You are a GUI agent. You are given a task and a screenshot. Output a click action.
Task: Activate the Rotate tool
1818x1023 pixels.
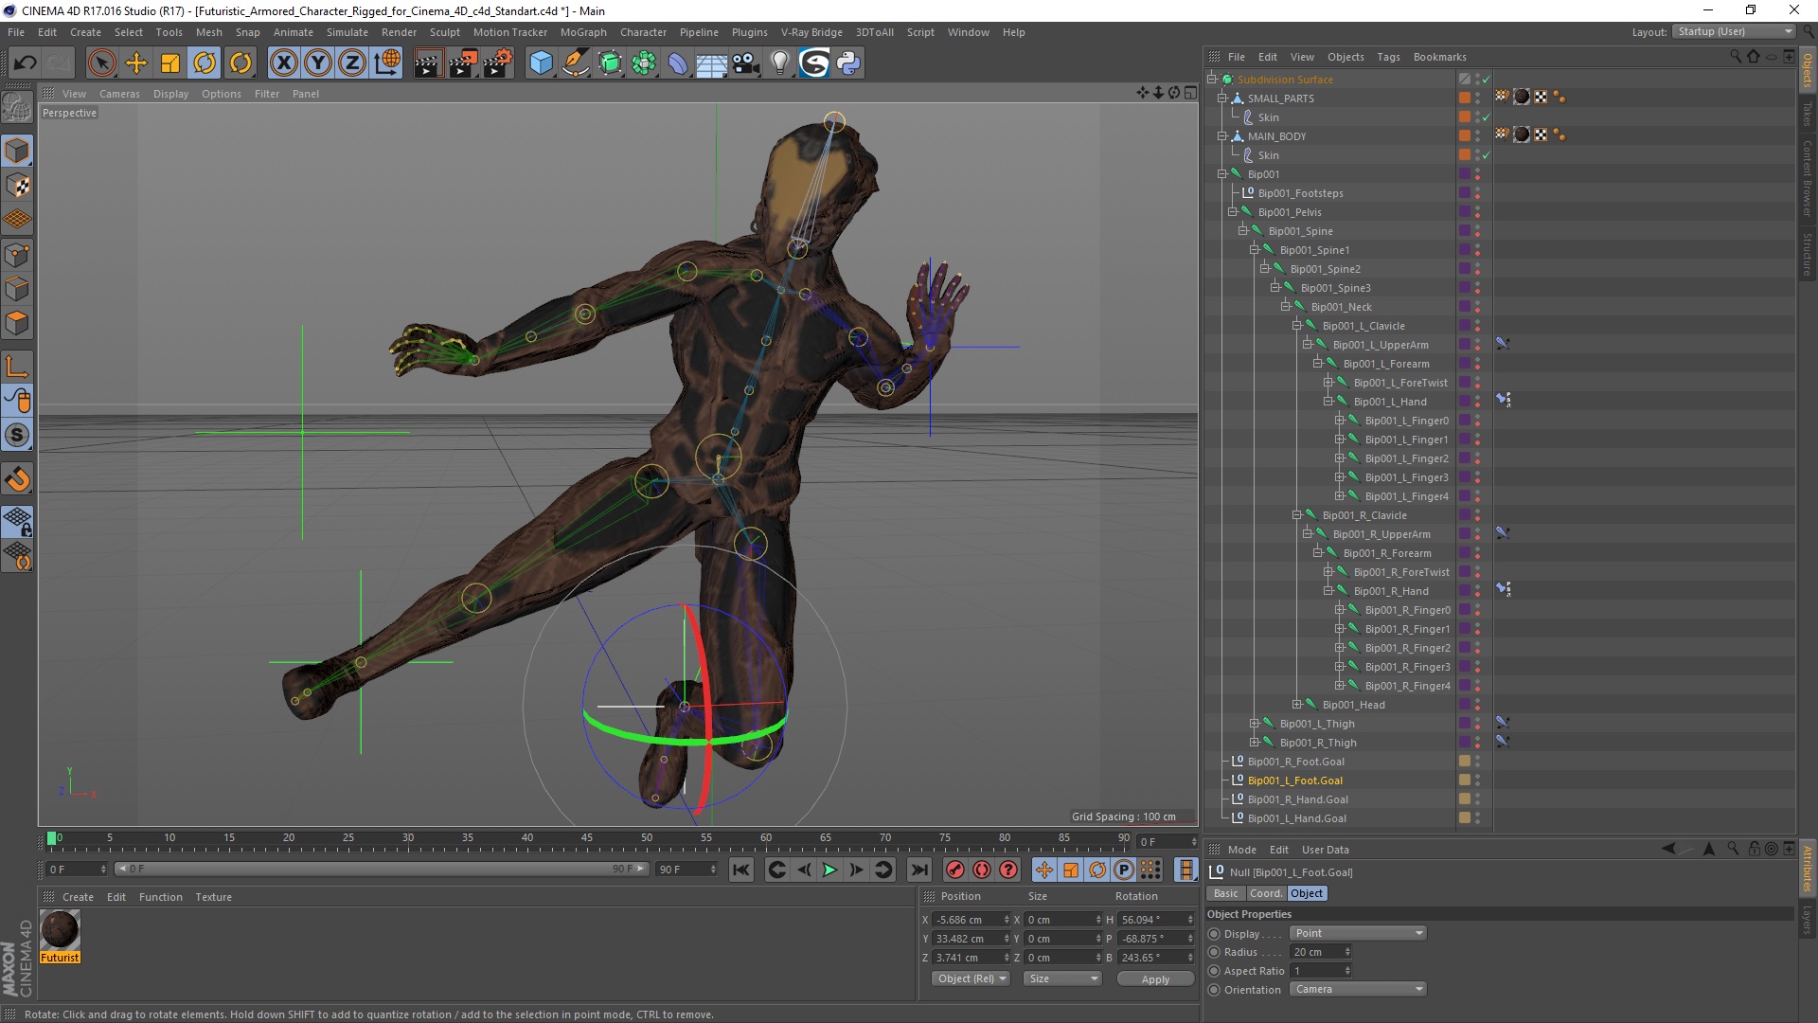[x=205, y=63]
